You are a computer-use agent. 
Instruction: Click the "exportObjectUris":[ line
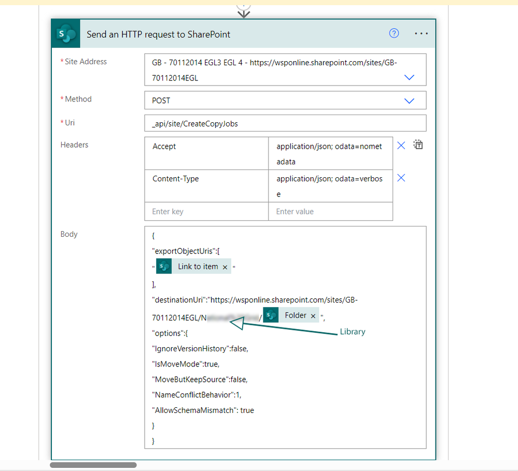click(x=186, y=251)
